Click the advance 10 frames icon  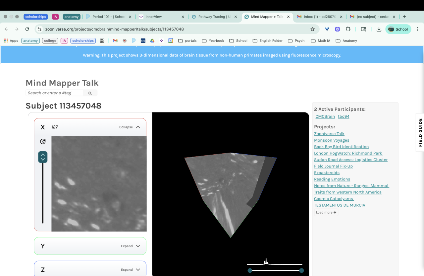click(x=43, y=142)
